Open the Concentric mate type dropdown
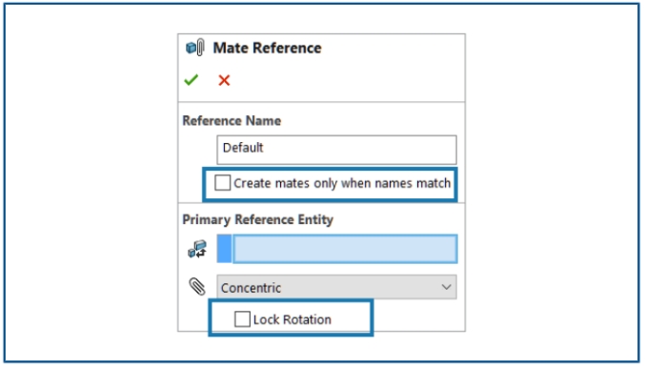Viewport: 645px width, 368px height. (337, 287)
